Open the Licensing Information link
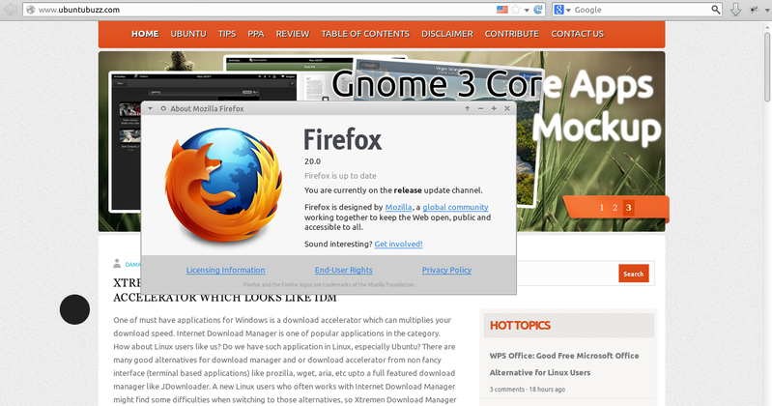The image size is (772, 406). tap(225, 270)
